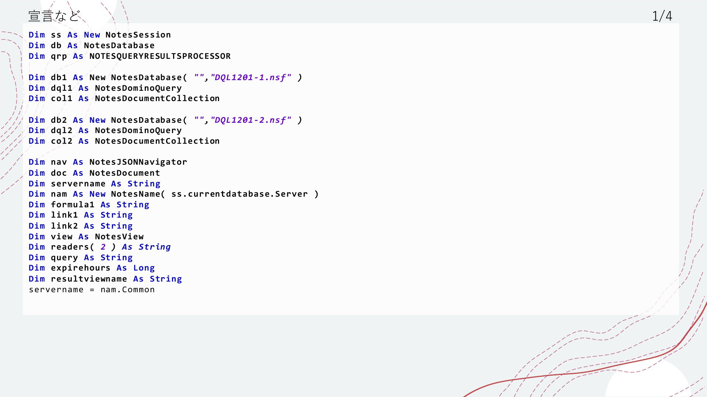Select the line Dim link1 As String
The height and width of the screenshot is (397, 707).
click(81, 215)
